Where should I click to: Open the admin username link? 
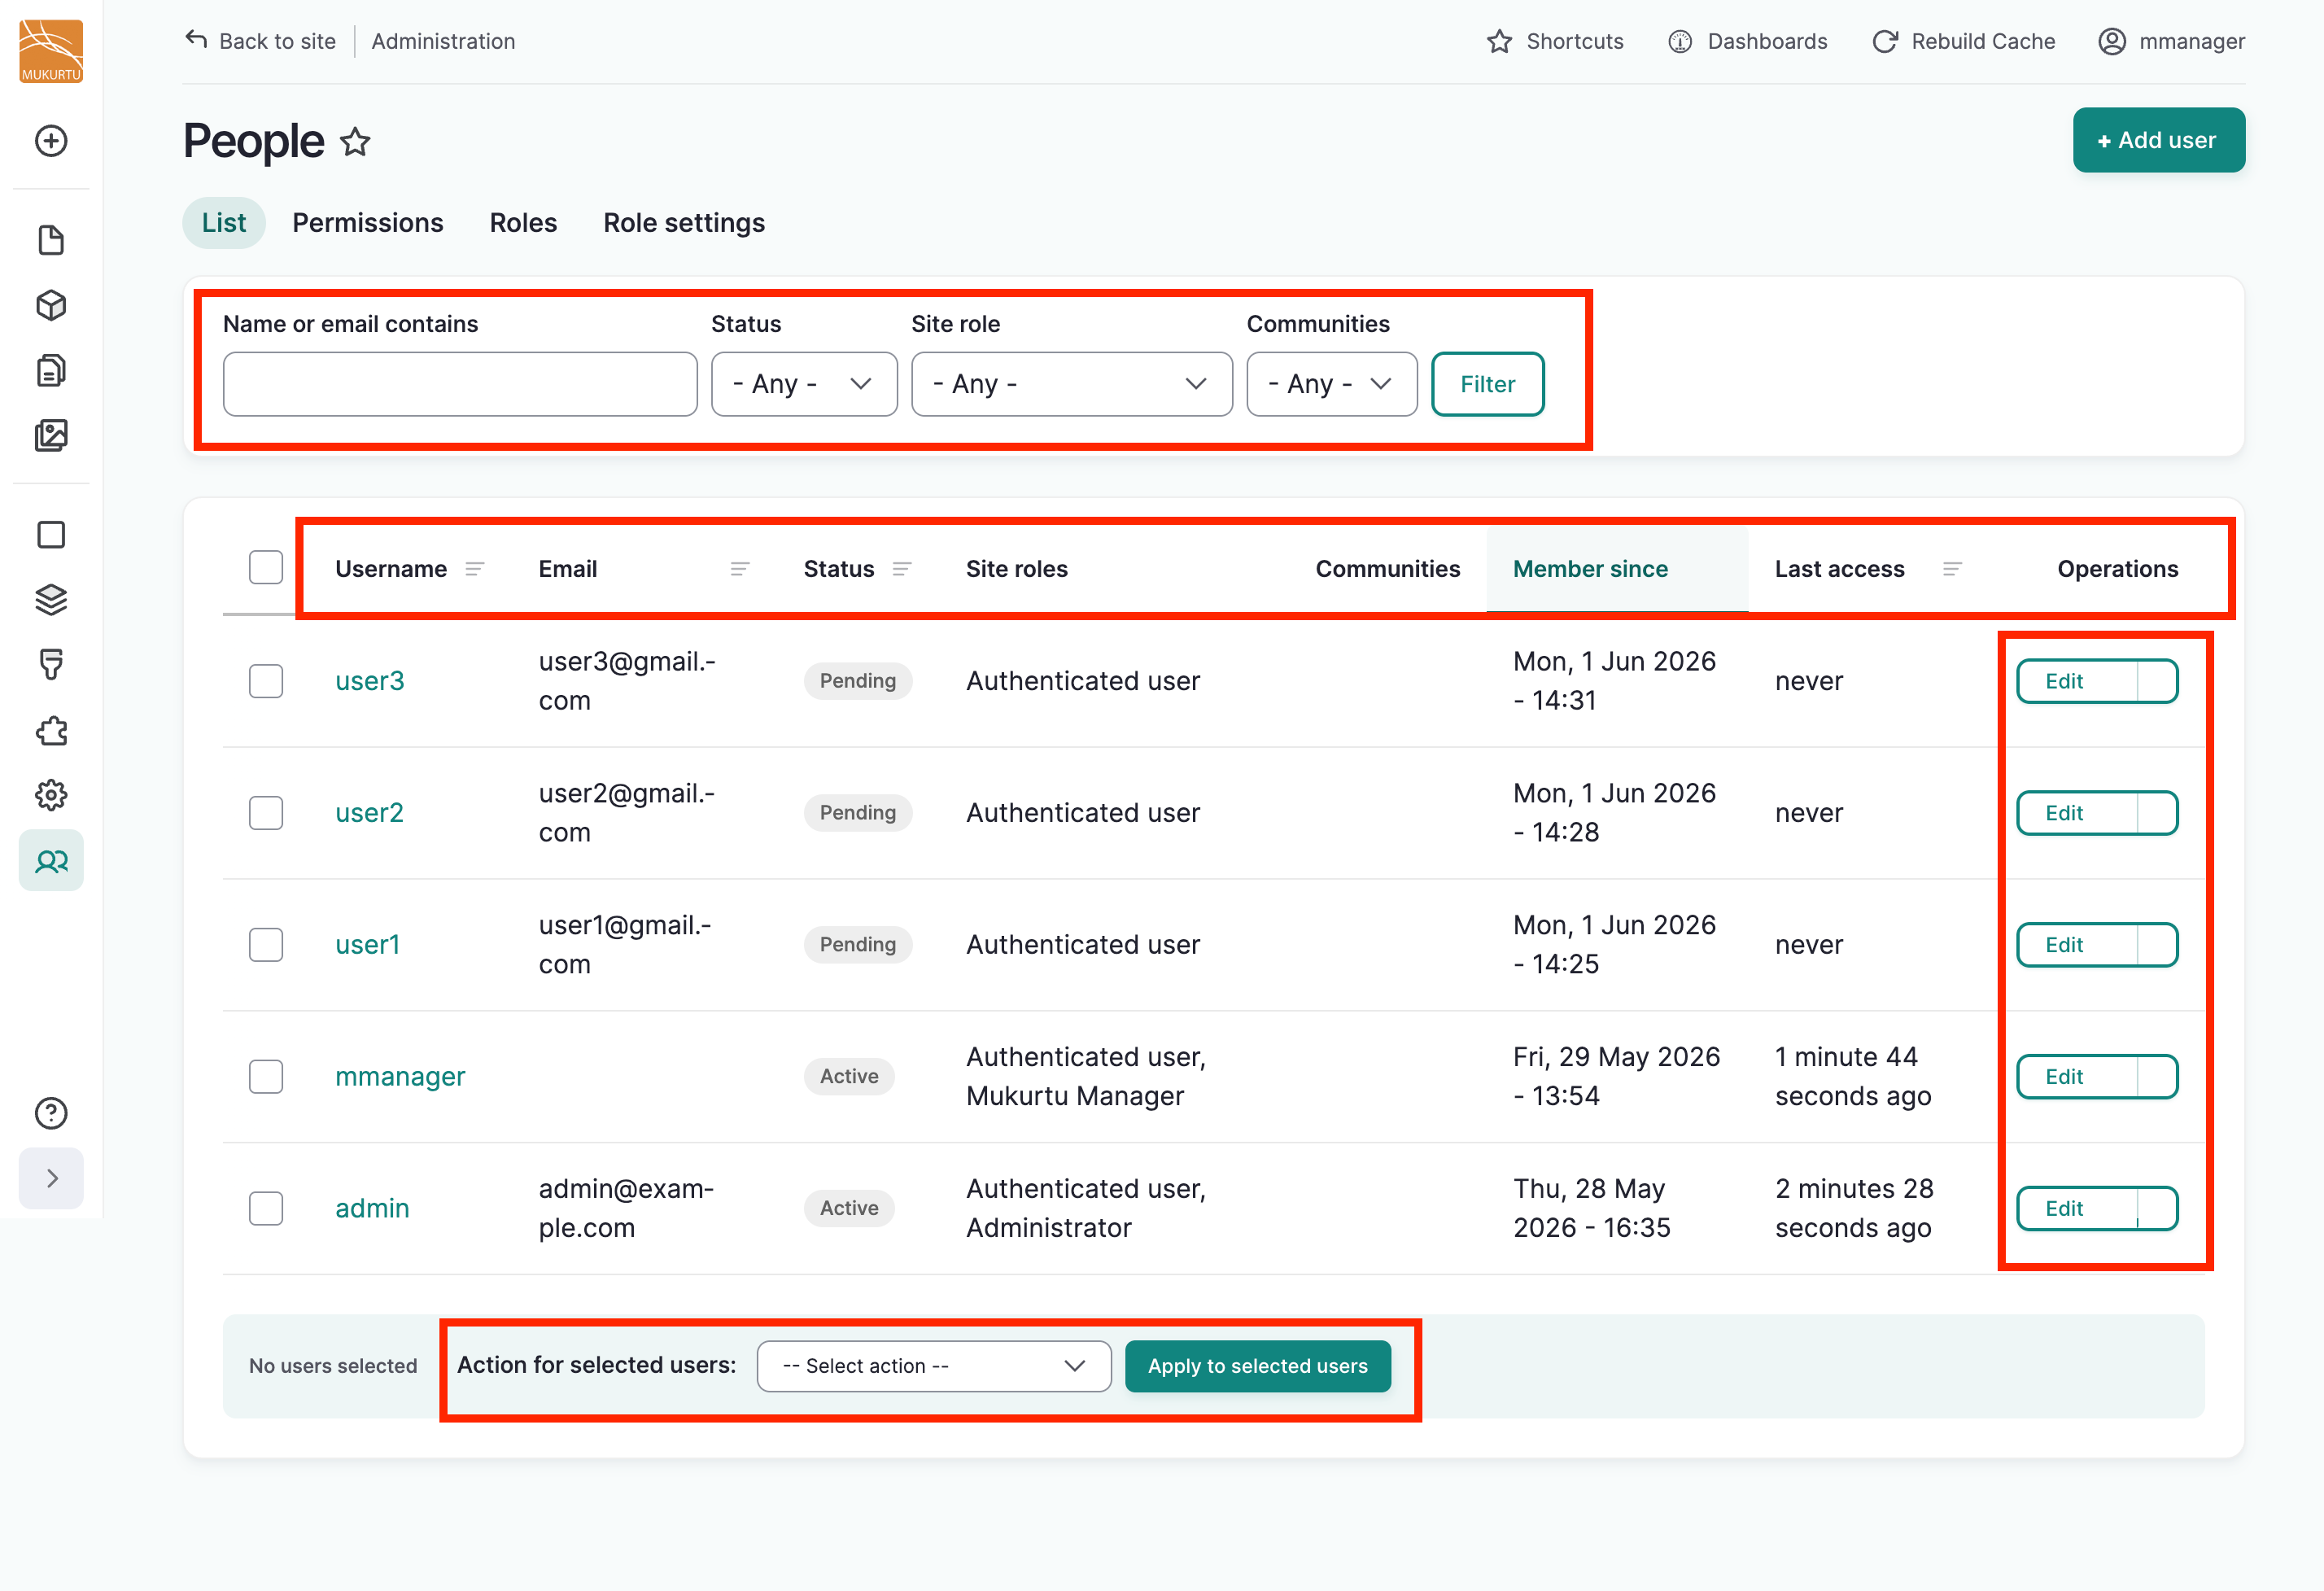[x=372, y=1209]
